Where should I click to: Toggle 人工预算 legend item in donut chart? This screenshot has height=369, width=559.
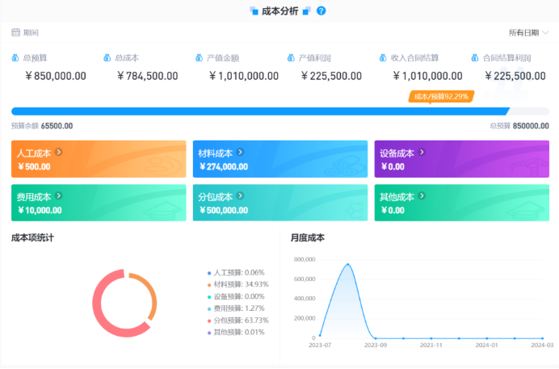[237, 273]
